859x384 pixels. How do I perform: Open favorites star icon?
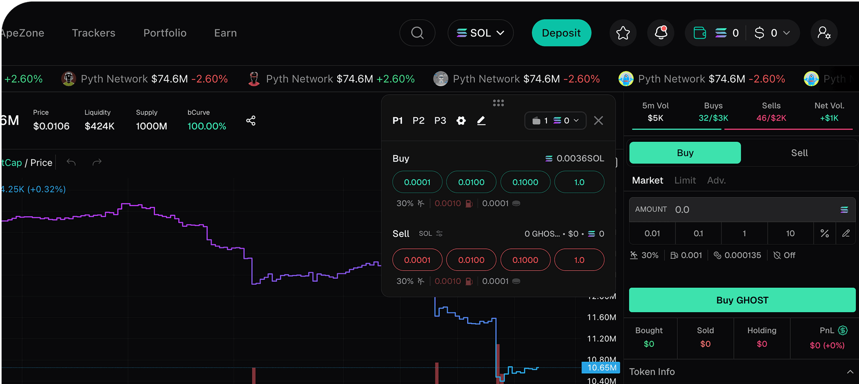(x=623, y=33)
